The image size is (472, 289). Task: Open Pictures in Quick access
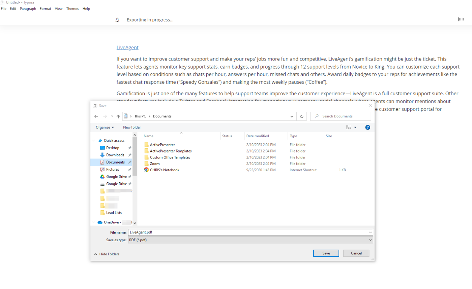tap(113, 170)
